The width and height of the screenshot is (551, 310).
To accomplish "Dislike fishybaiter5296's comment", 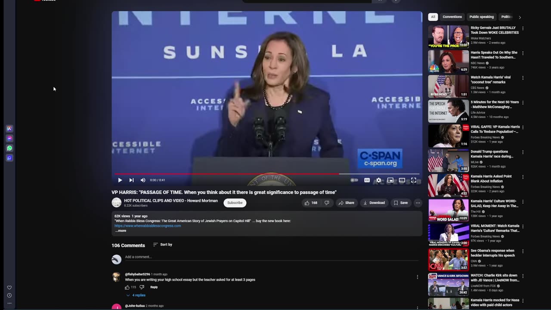I will [142, 287].
